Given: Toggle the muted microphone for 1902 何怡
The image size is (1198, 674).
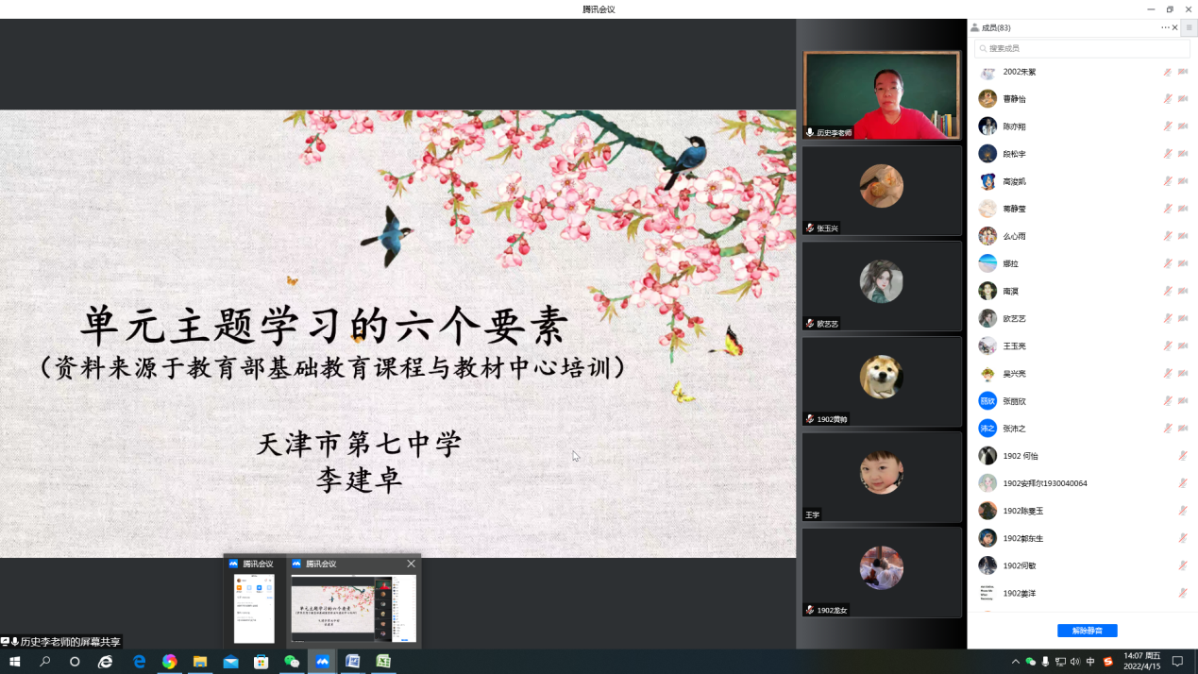Looking at the screenshot, I should click(1183, 456).
